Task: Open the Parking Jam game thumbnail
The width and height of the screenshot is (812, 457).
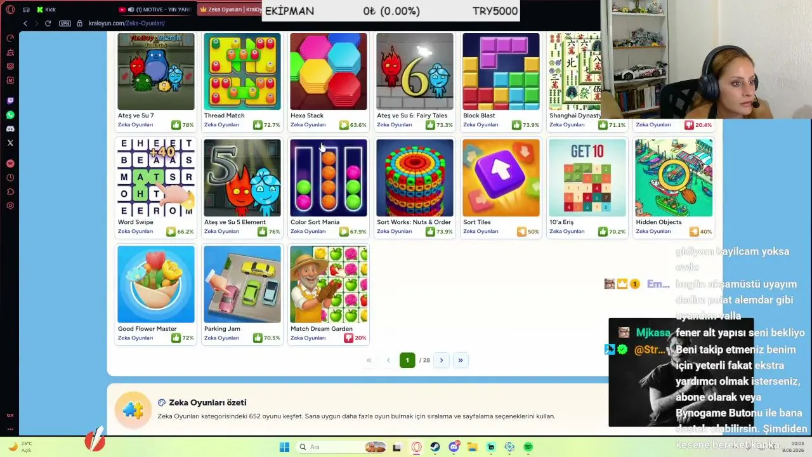Action: point(242,284)
